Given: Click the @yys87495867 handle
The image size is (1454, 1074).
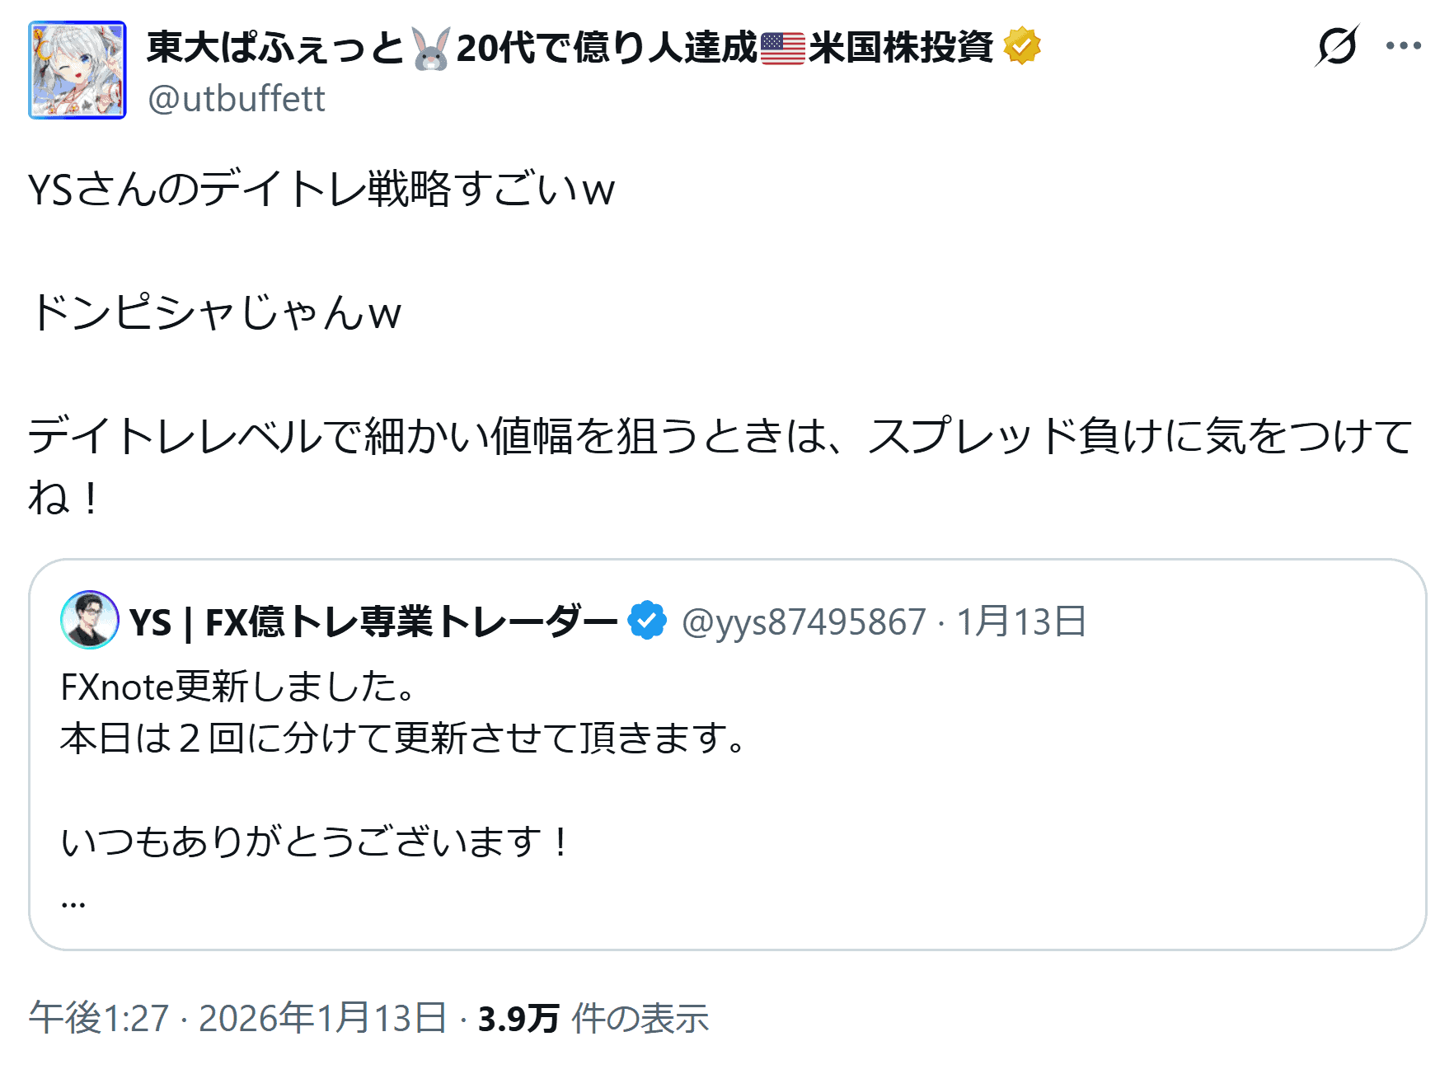Looking at the screenshot, I should [804, 621].
